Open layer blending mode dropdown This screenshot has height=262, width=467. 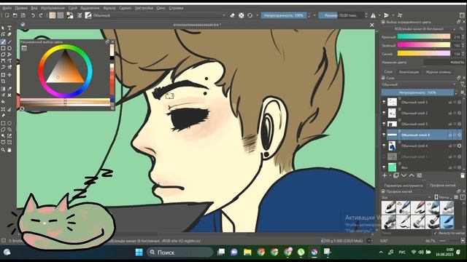click(419, 84)
